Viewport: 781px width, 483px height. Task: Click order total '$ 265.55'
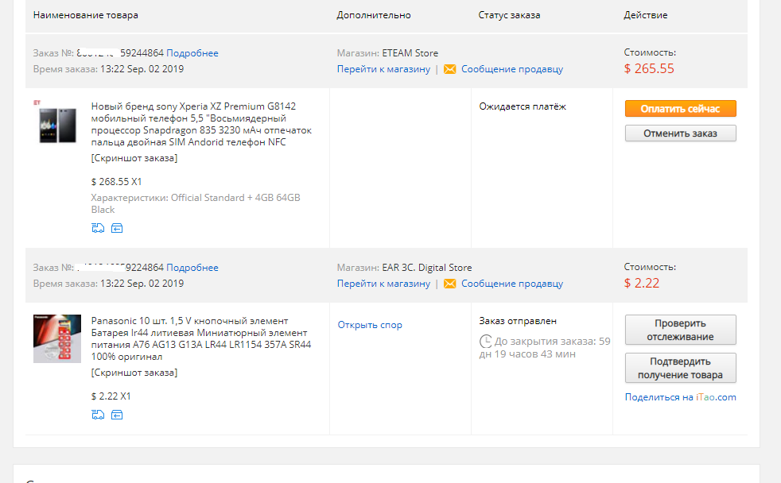click(x=649, y=68)
